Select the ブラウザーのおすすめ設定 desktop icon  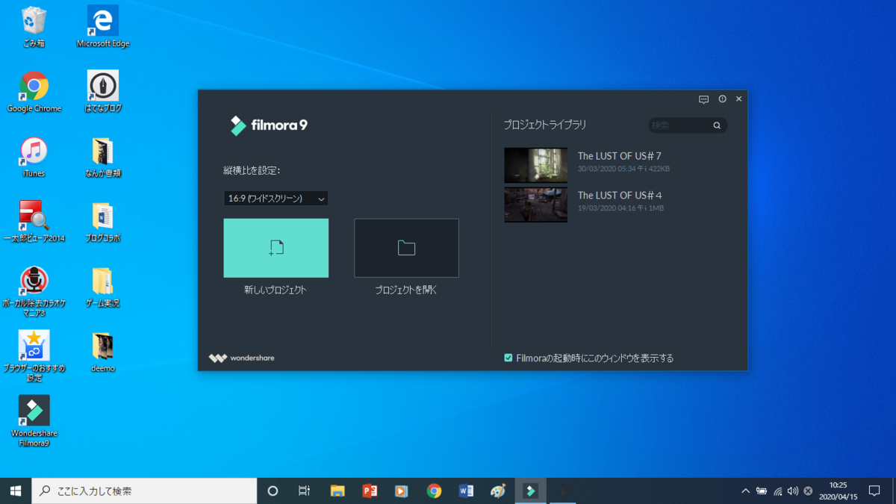click(34, 356)
